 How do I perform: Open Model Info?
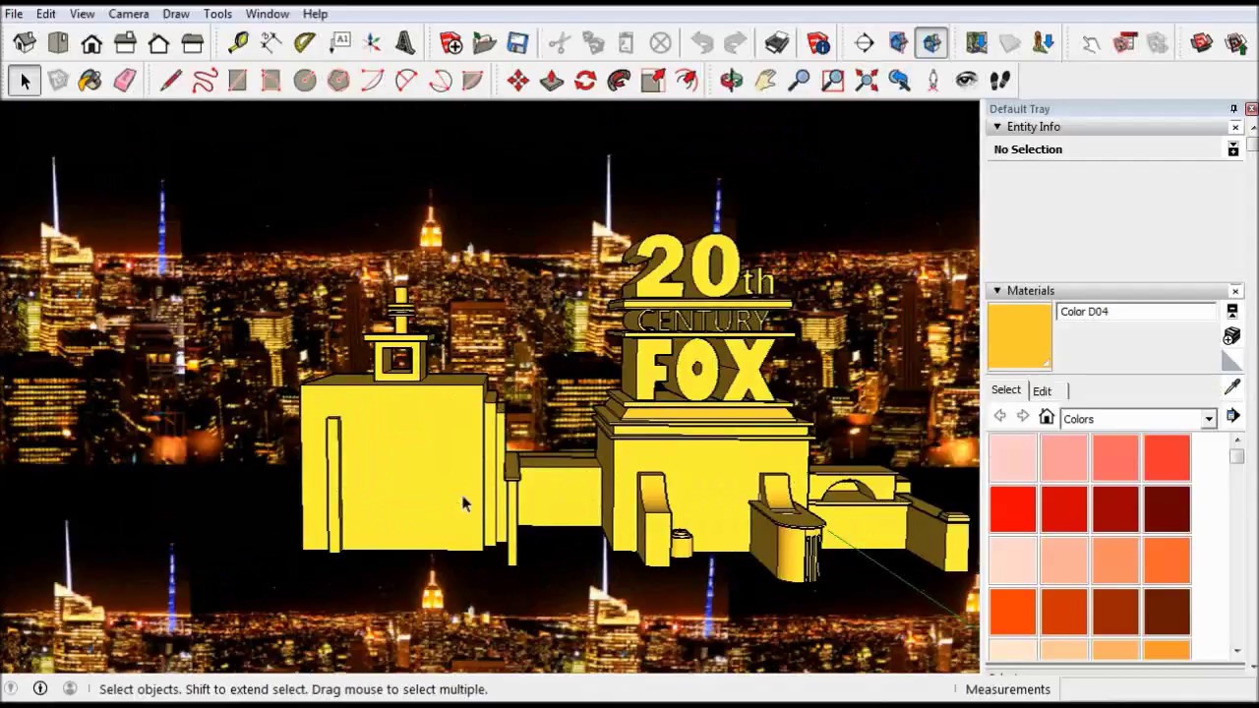click(818, 42)
